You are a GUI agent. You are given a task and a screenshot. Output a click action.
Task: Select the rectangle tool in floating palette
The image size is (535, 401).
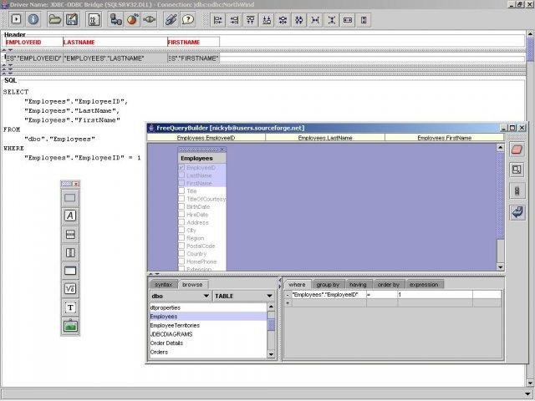tap(70, 198)
